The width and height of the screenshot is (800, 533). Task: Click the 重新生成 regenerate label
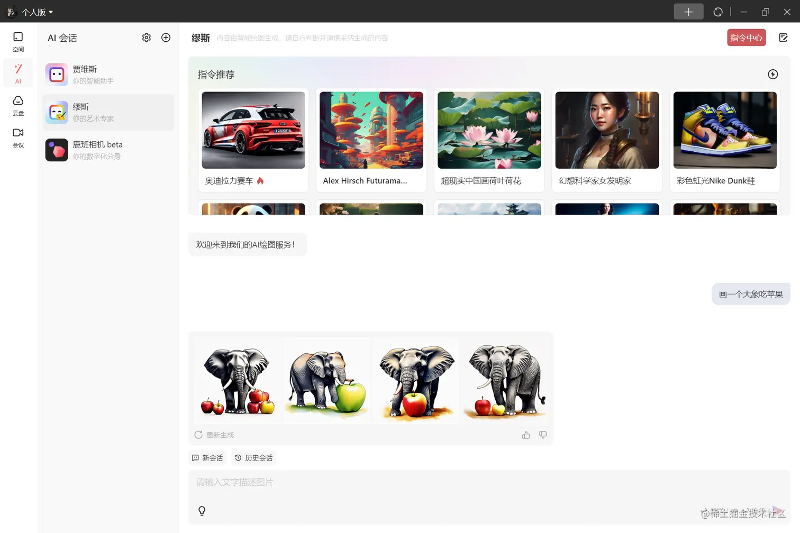[x=220, y=435]
